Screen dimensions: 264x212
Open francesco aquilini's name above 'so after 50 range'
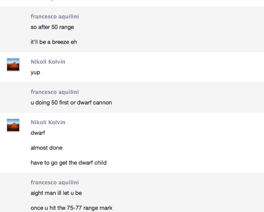(x=55, y=17)
